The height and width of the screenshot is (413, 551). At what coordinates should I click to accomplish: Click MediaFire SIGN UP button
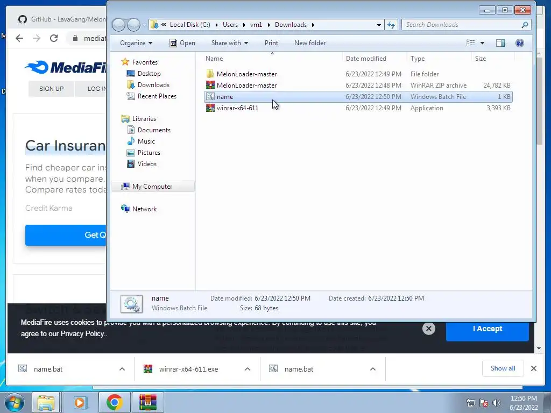pos(51,89)
